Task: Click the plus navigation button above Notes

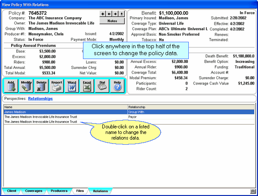Action: click(102, 14)
